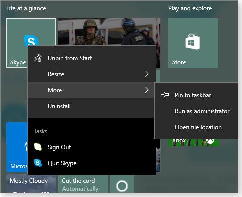Click the Skype icon beside Quit Skype

point(38,163)
